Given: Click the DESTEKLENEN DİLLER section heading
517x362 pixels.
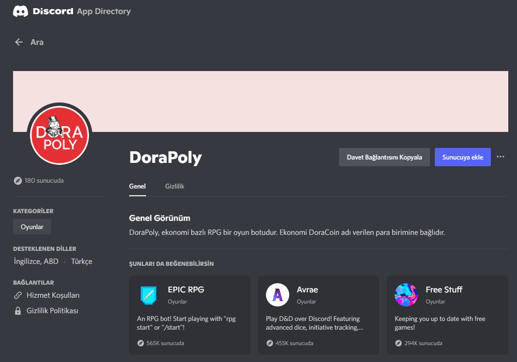Looking at the screenshot, I should (x=44, y=249).
